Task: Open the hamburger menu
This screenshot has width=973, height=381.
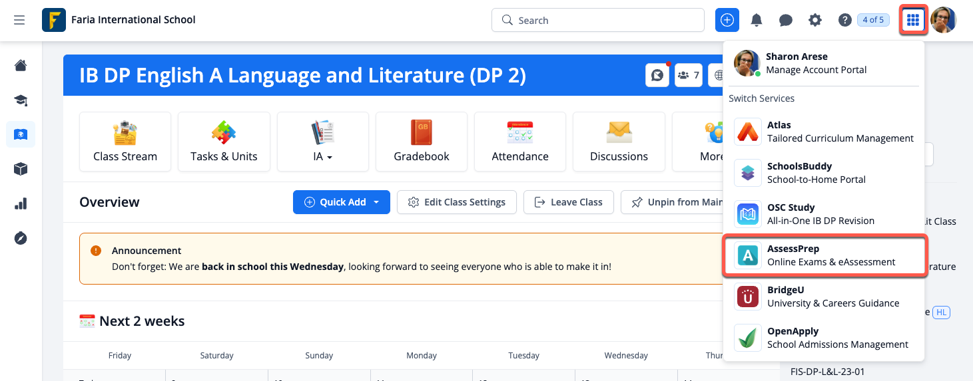Action: 19,20
